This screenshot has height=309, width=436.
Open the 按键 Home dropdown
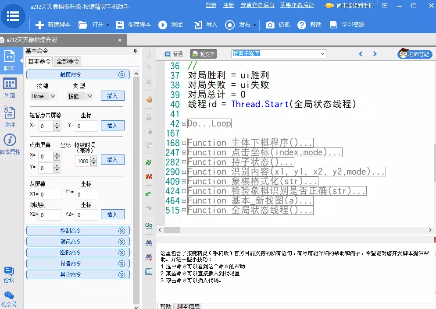(53, 96)
